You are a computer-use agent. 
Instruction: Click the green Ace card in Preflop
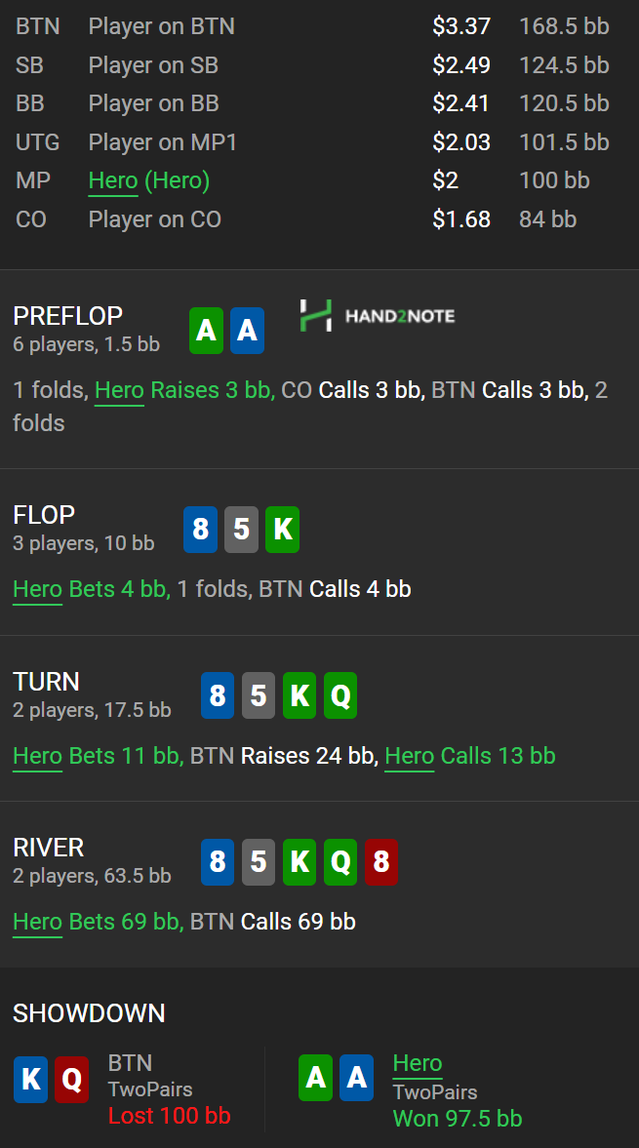coord(207,331)
